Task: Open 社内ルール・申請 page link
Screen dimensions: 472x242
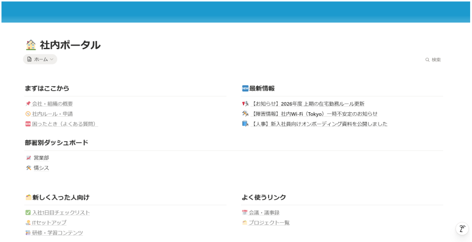Action: click(53, 114)
